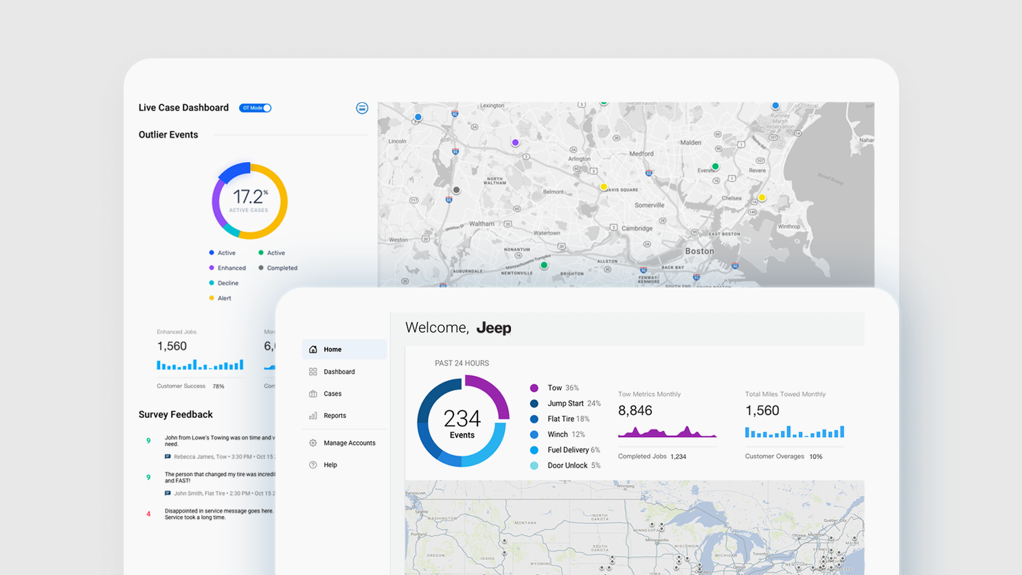Select the green Active legend entry
This screenshot has width=1022, height=575.
pos(271,253)
